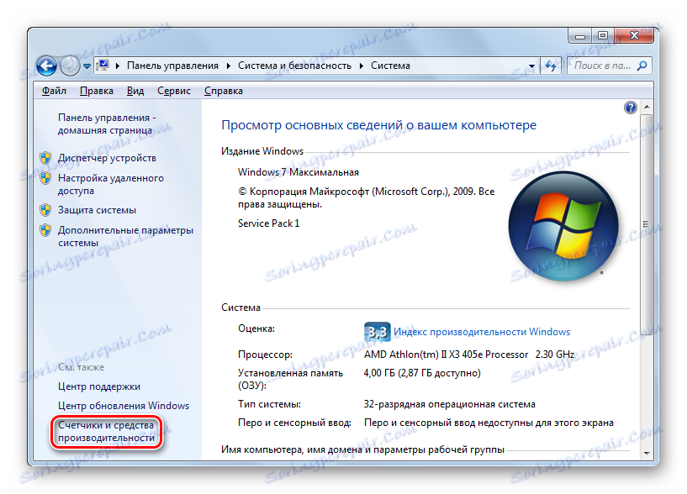The width and height of the screenshot is (687, 494).
Task: Open Индекс производительности Windows
Action: (x=481, y=332)
